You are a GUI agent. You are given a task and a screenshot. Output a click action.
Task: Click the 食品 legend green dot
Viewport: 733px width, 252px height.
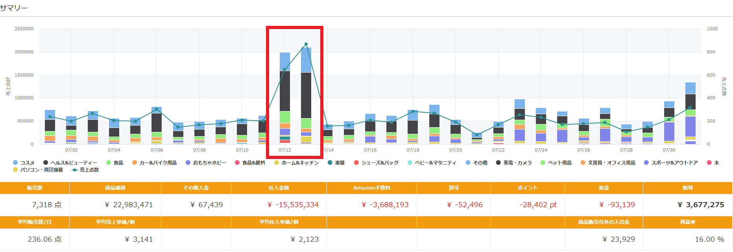coord(109,163)
